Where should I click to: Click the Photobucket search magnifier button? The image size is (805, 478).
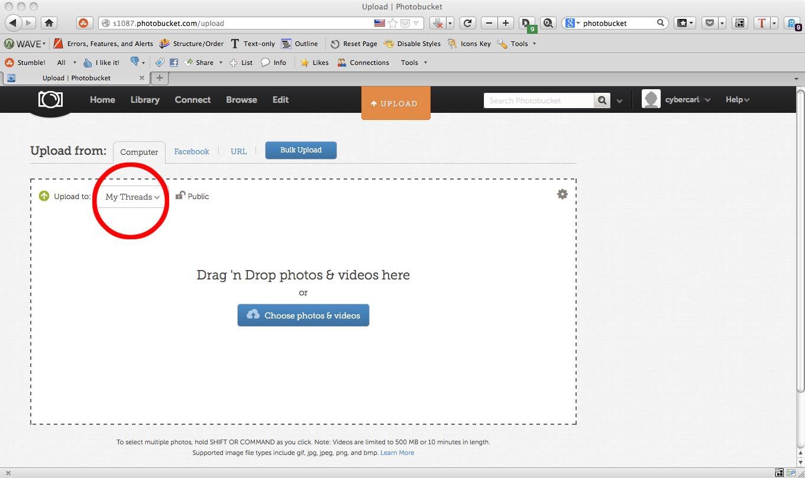pos(602,100)
